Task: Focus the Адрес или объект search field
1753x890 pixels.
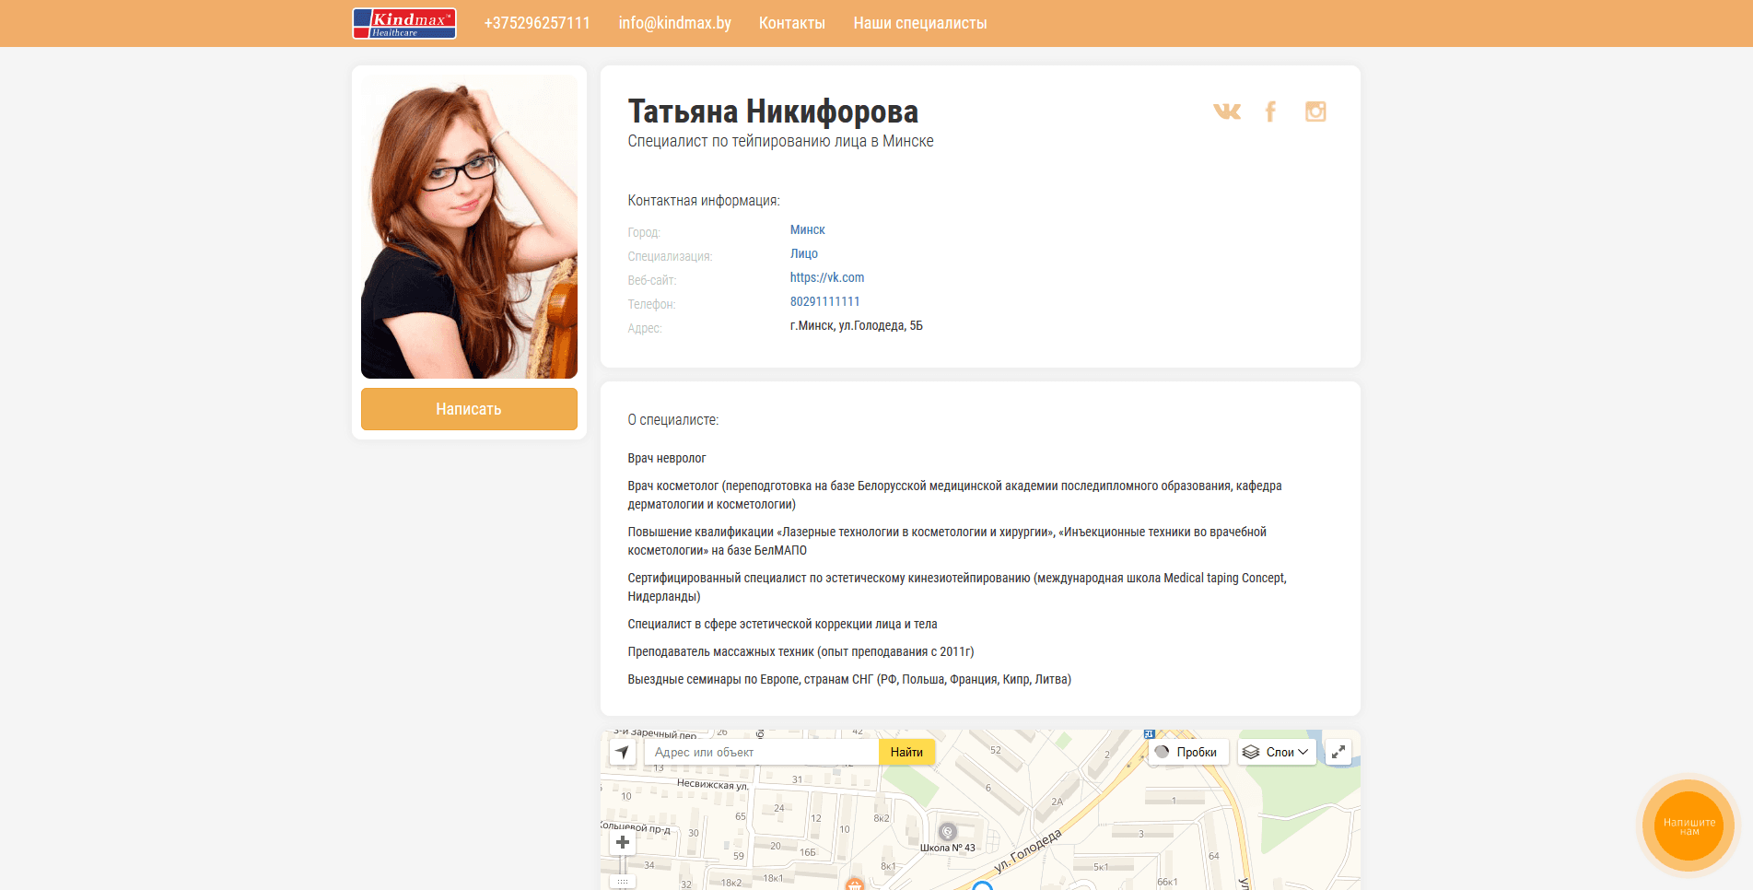Action: [x=760, y=752]
